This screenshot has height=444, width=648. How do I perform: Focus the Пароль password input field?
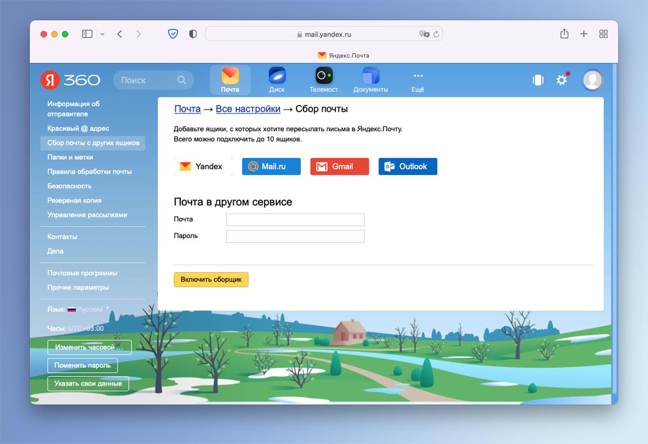[x=295, y=237]
